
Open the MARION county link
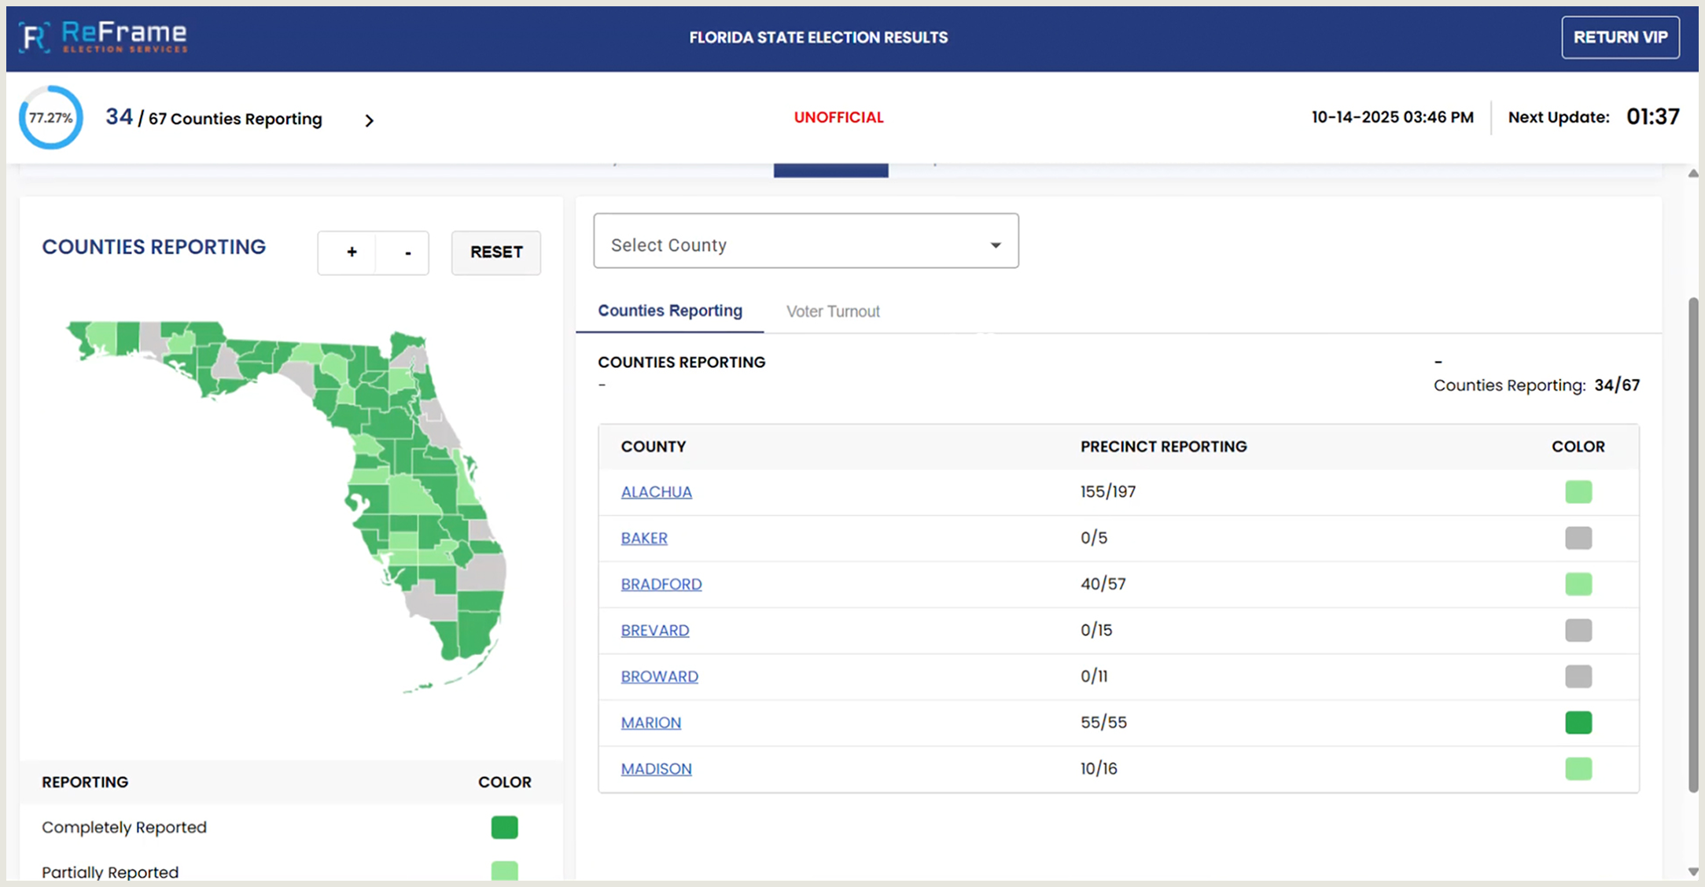point(650,723)
